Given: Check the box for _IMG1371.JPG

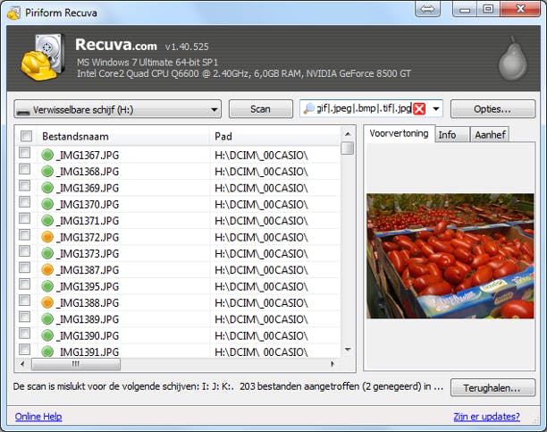Looking at the screenshot, I should point(24,218).
